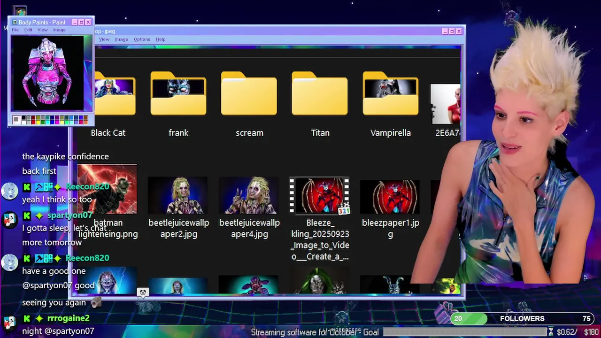Pick the cyan swatch in Paint palette

[x=48, y=122]
